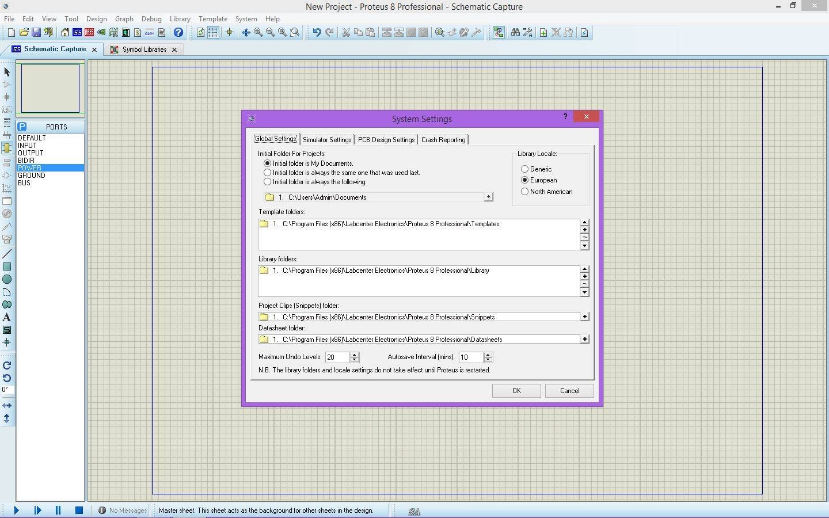Viewport: 829px width, 518px height.
Task: Browse for initial Documents folder path
Action: pyautogui.click(x=488, y=197)
